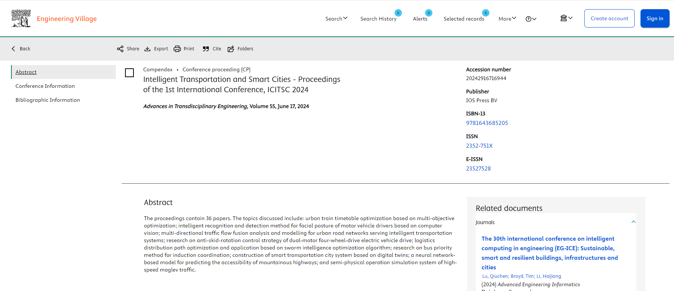Click the Cite quotation icon
The height and width of the screenshot is (291, 674).
coord(206,49)
